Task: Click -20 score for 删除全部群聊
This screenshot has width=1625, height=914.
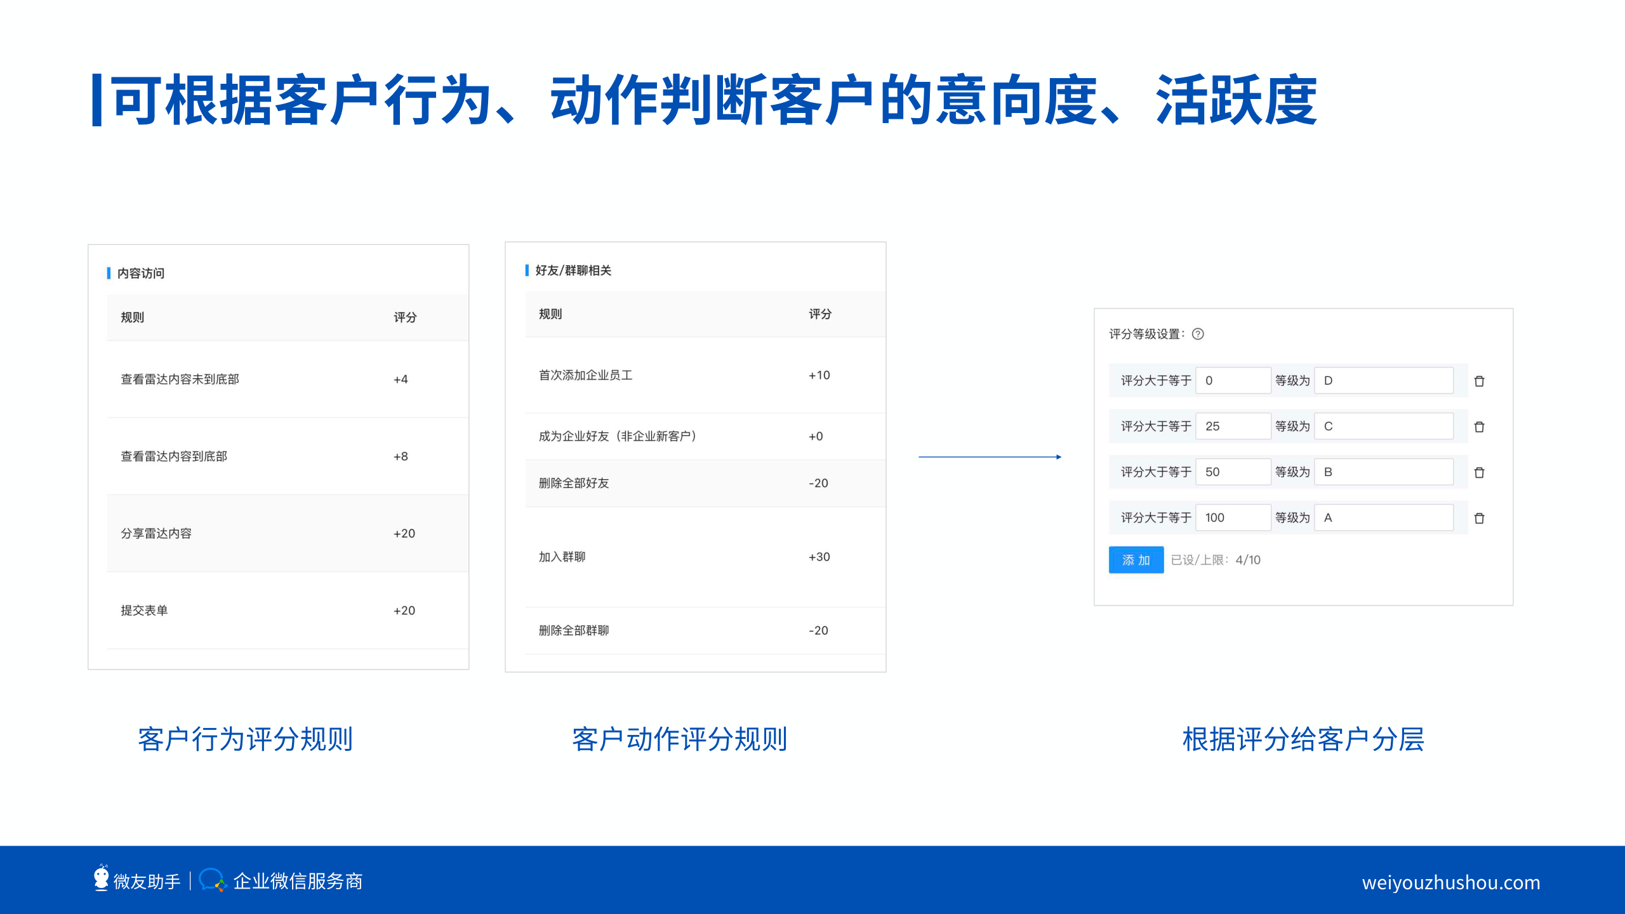Action: pos(818,630)
